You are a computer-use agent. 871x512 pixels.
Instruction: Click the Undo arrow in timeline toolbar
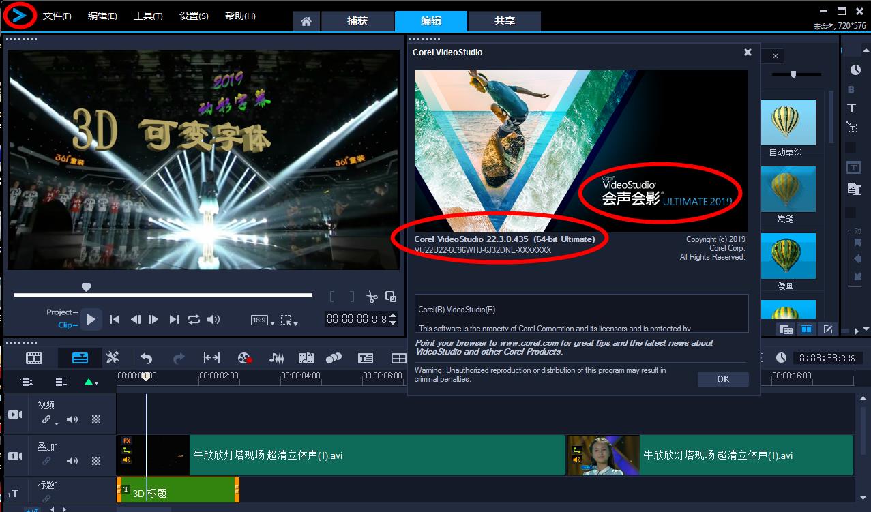146,358
